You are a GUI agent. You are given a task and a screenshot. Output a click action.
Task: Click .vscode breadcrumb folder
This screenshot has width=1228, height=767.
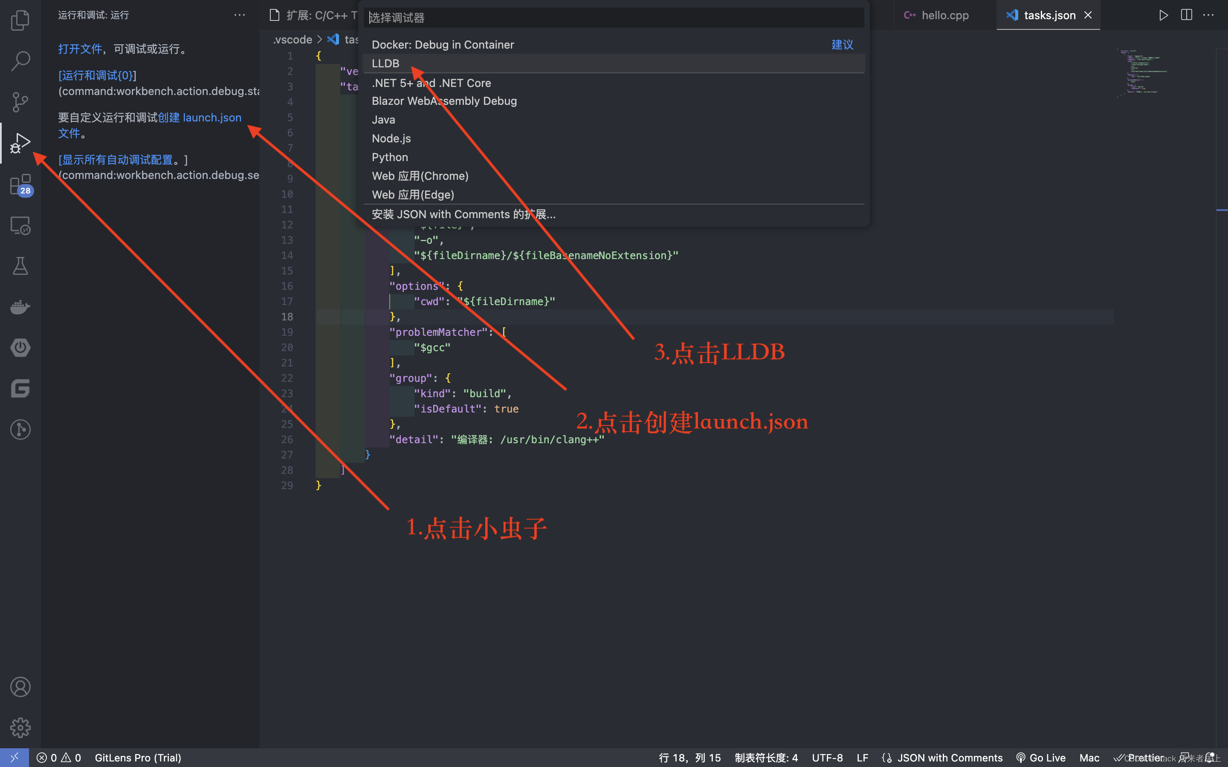293,40
